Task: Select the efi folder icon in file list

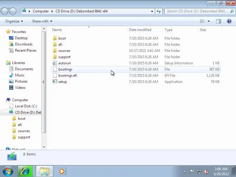Action: [55, 45]
